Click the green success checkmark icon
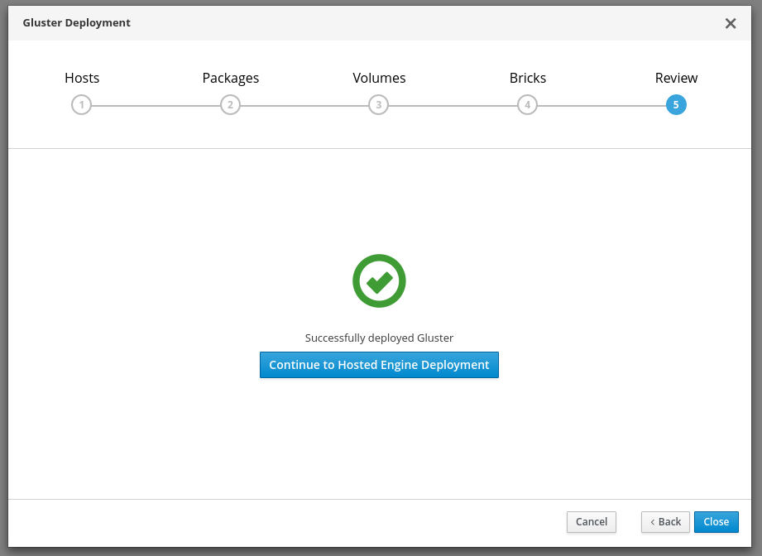The height and width of the screenshot is (556, 762). (379, 281)
